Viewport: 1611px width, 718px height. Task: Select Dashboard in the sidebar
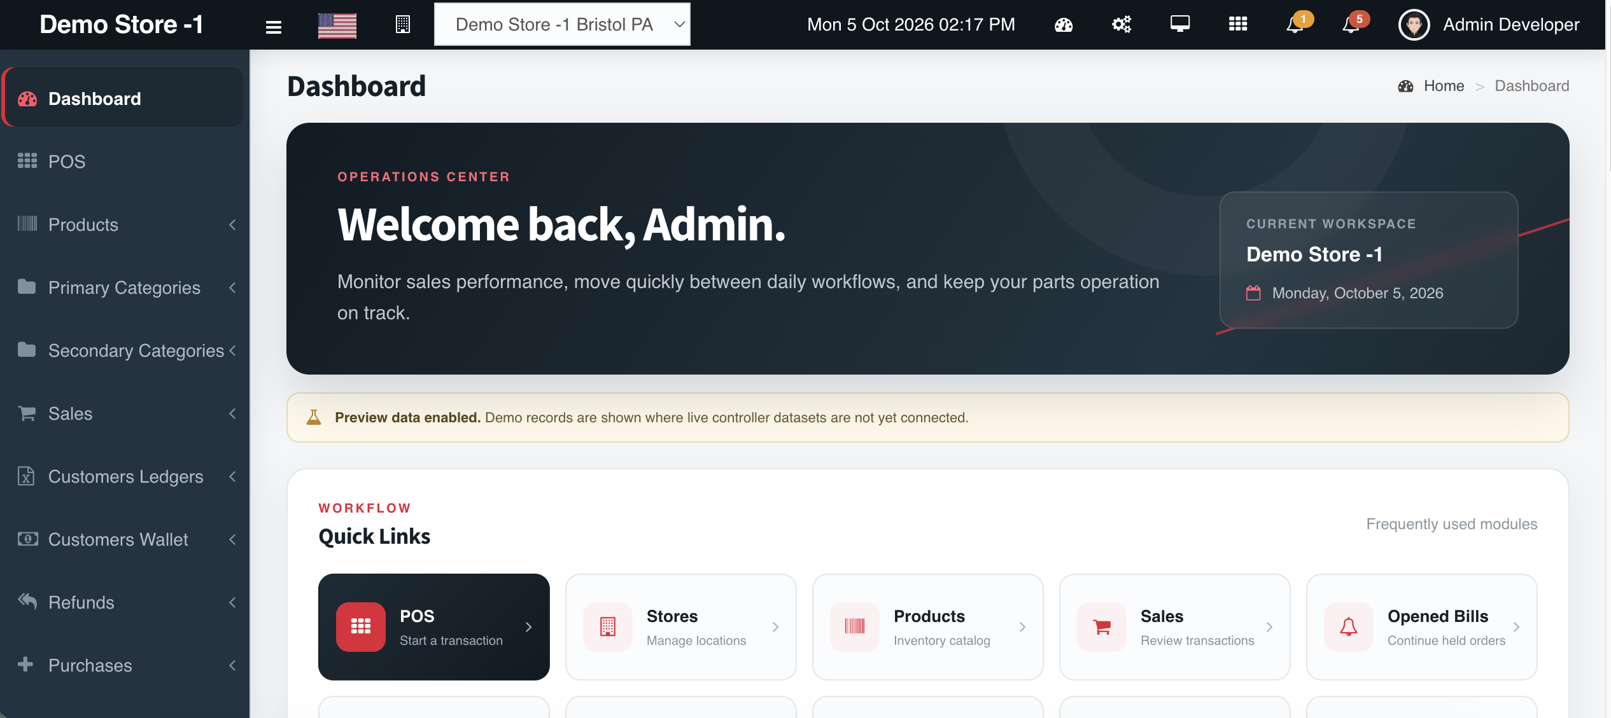123,98
